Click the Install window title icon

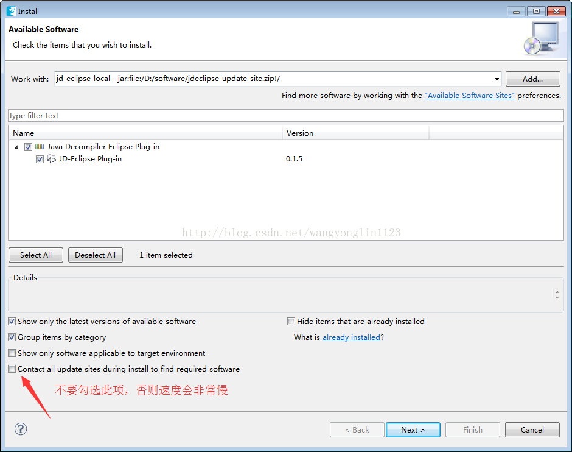point(12,12)
